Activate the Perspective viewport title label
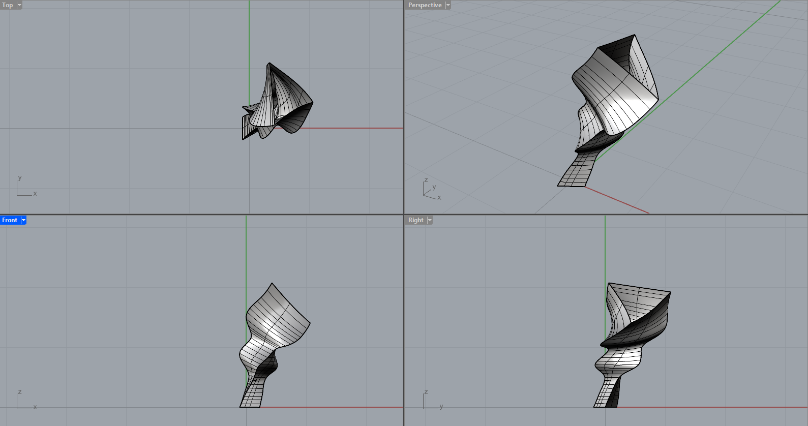Viewport: 808px width, 426px height. (425, 5)
